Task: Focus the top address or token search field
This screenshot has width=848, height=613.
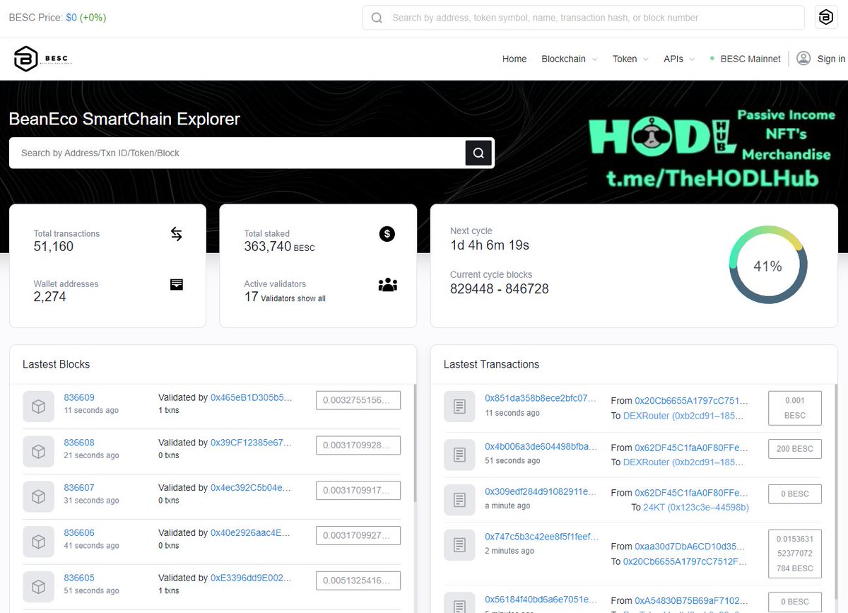Action: pyautogui.click(x=584, y=18)
